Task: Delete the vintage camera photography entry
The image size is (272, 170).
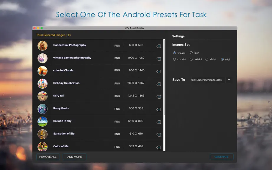Action: pyautogui.click(x=159, y=59)
